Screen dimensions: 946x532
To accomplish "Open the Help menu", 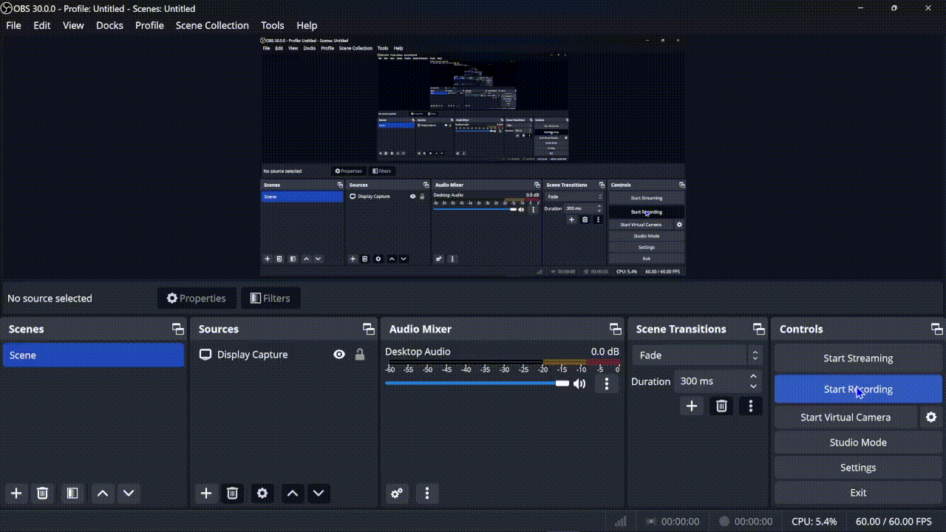I will (307, 25).
